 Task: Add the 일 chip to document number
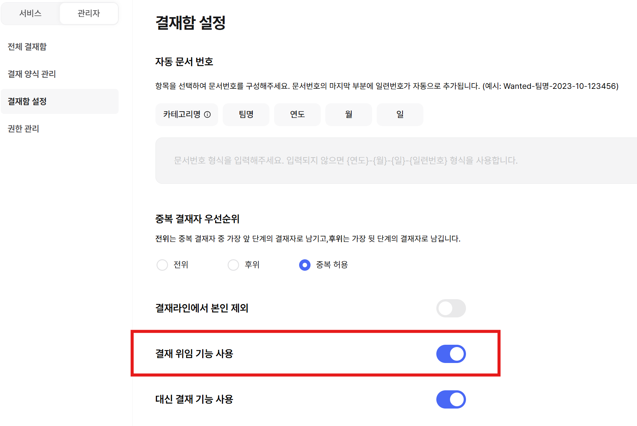point(400,114)
